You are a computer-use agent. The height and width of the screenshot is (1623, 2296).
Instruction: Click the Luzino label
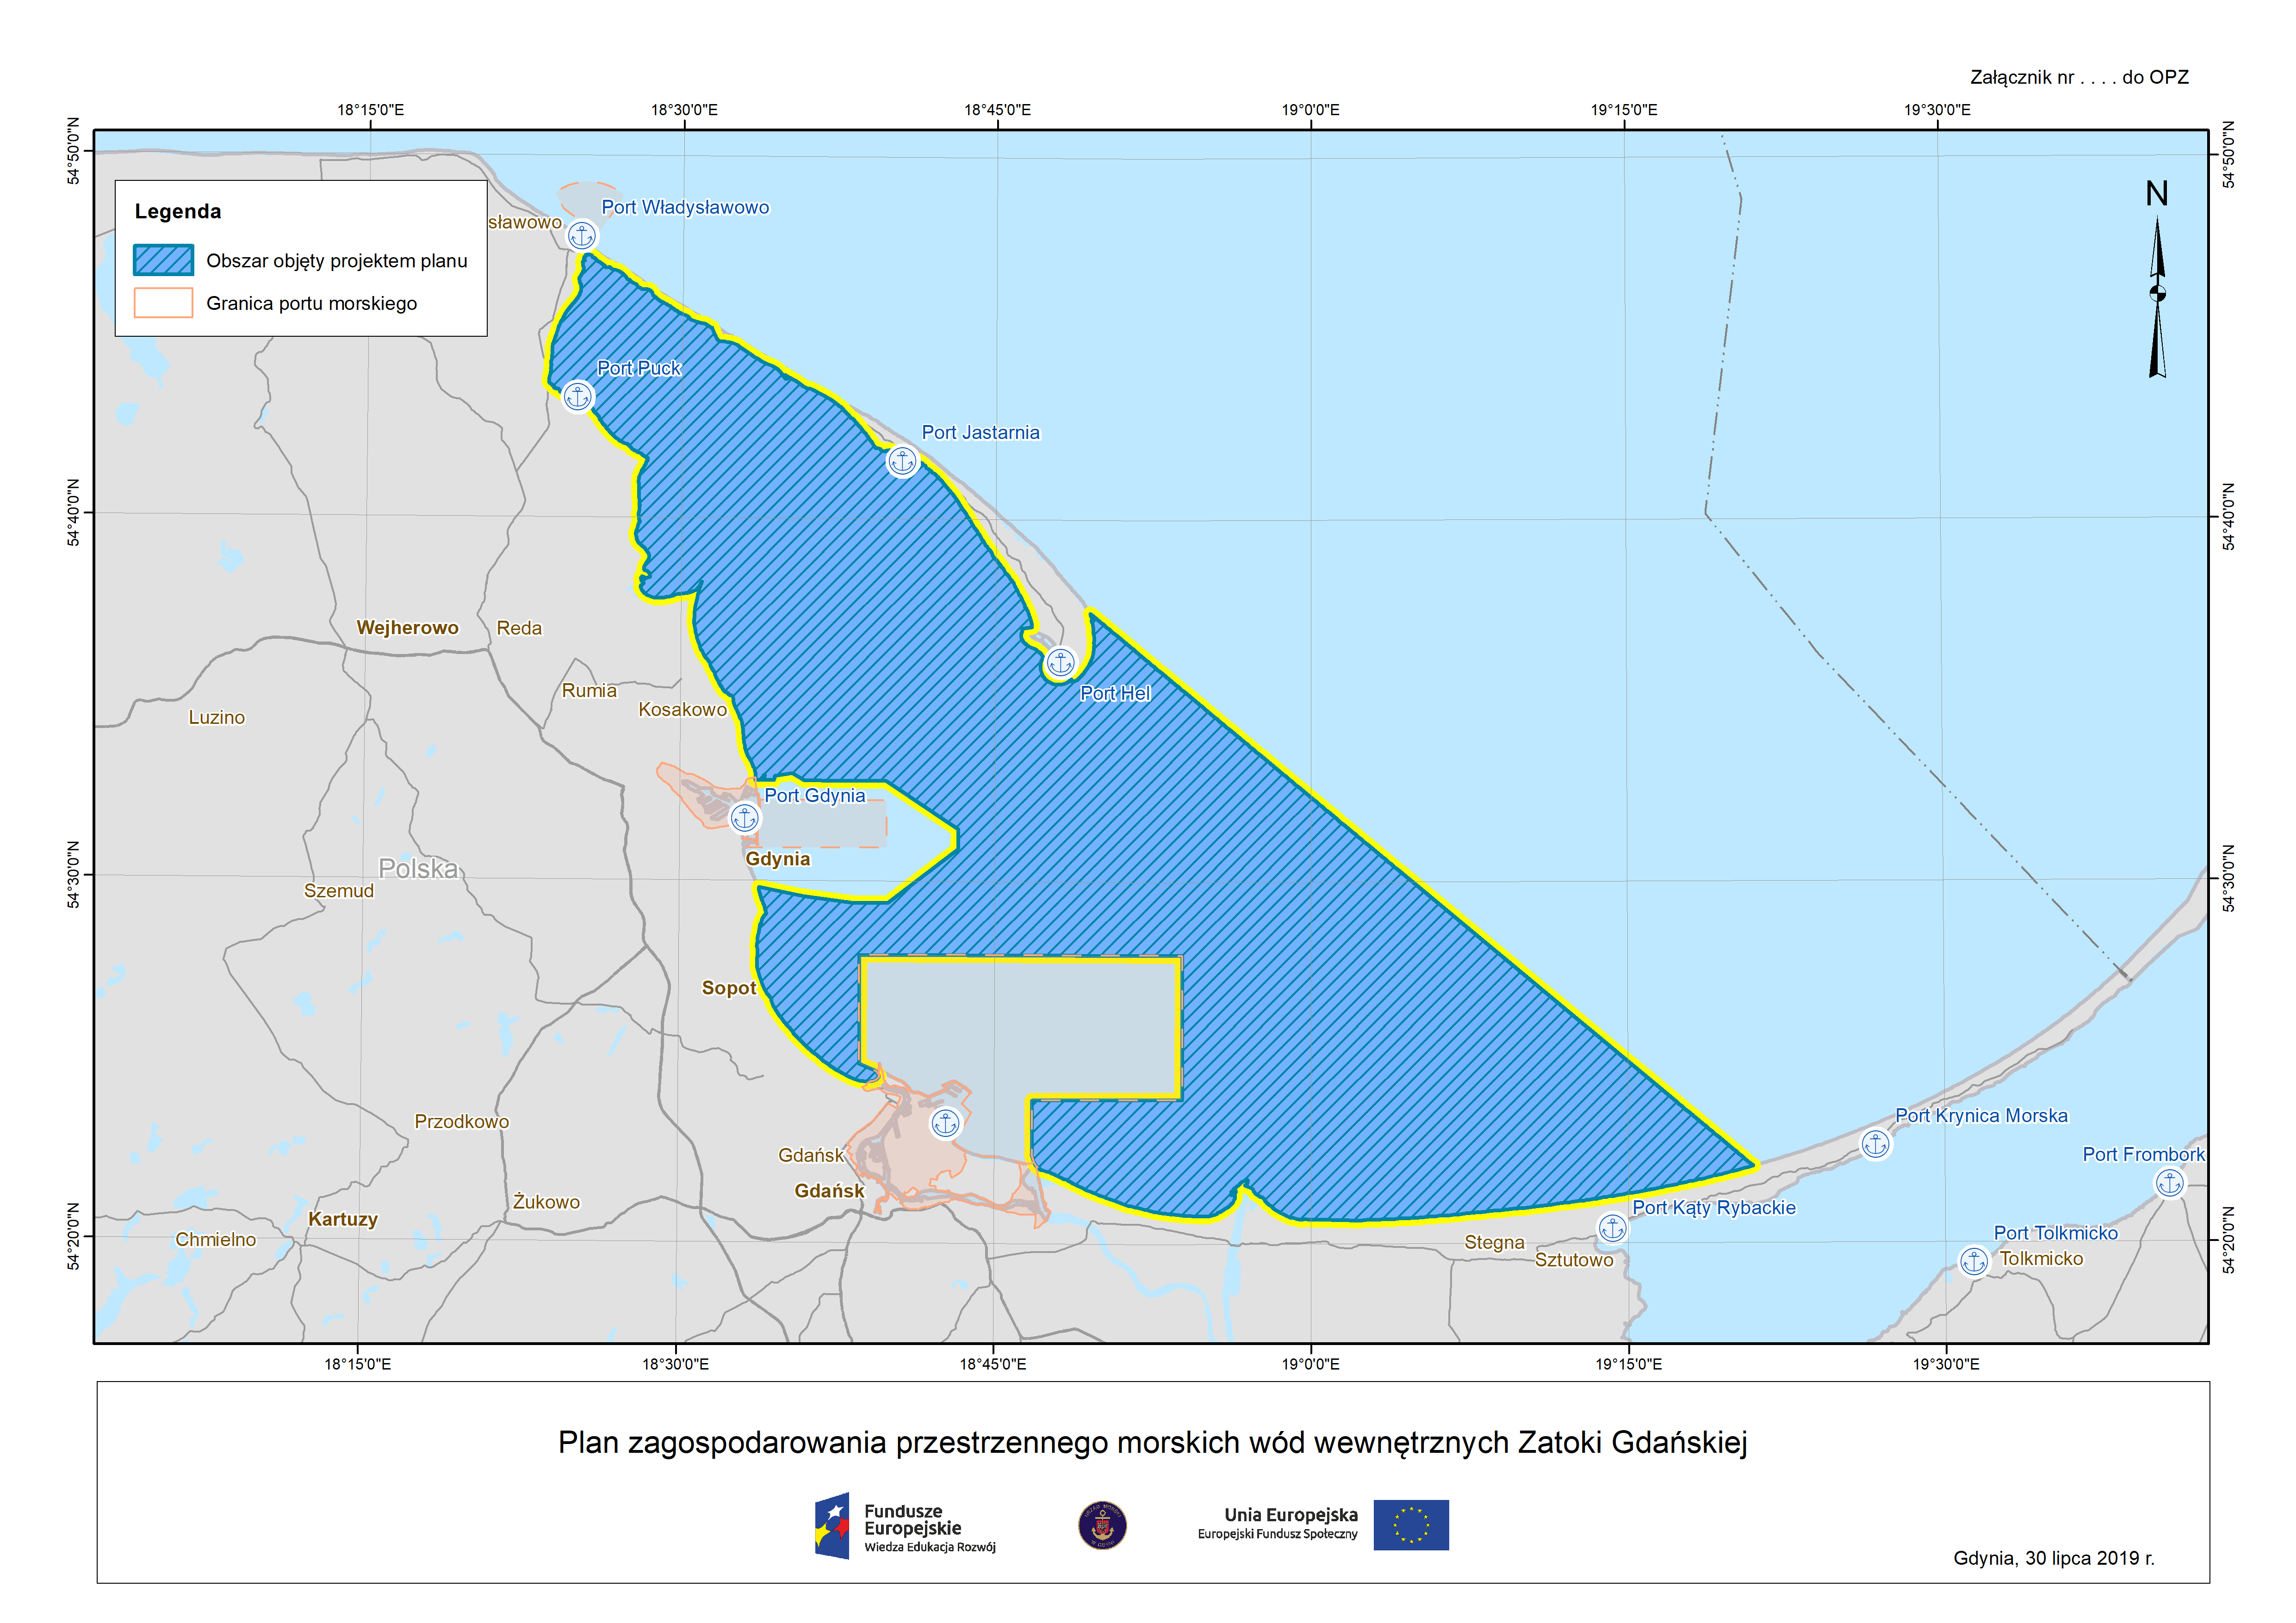pos(216,717)
